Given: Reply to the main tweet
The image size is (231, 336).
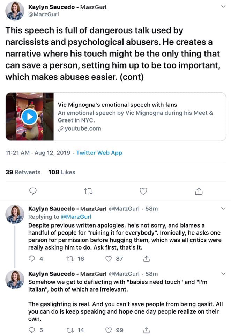Looking at the screenshot, I should (33, 191).
